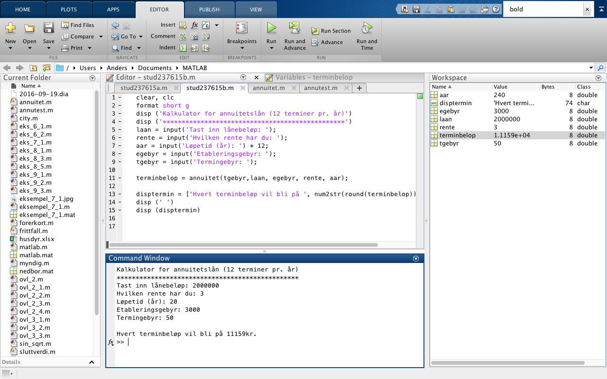Click Run and Advance

295,36
